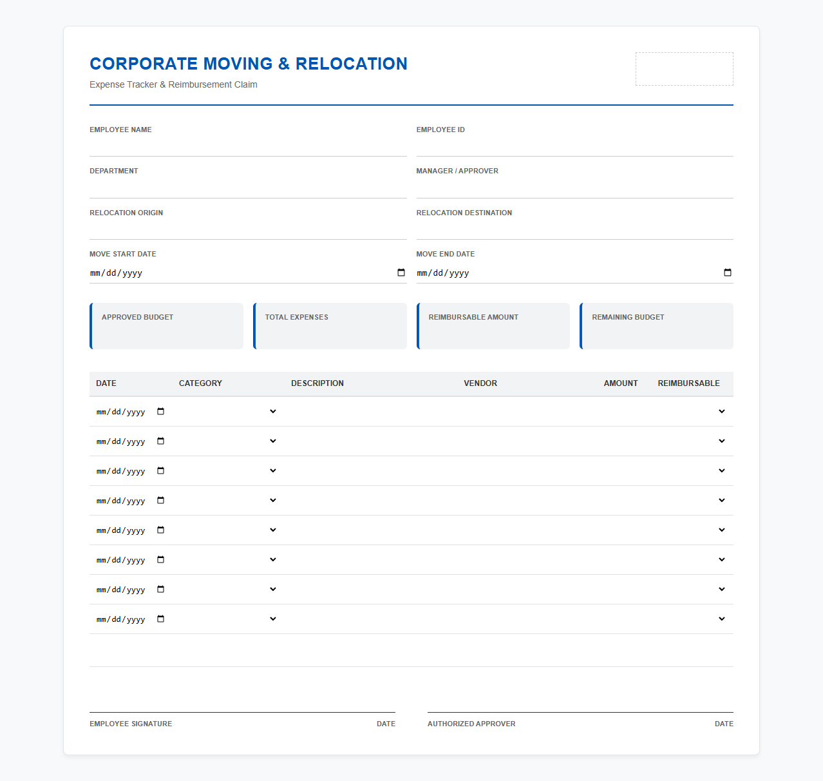Click the Move End Date text field
Image resolution: width=823 pixels, height=781 pixels.
point(575,273)
